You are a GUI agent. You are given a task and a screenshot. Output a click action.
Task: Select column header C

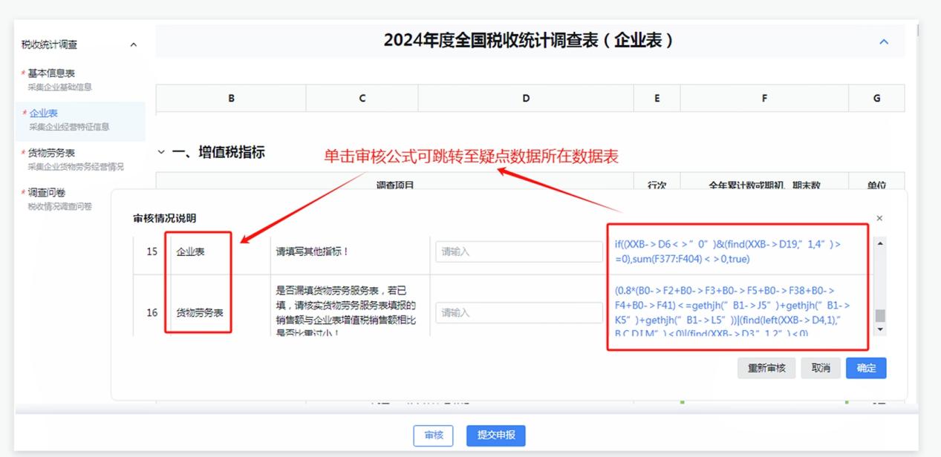coord(362,98)
